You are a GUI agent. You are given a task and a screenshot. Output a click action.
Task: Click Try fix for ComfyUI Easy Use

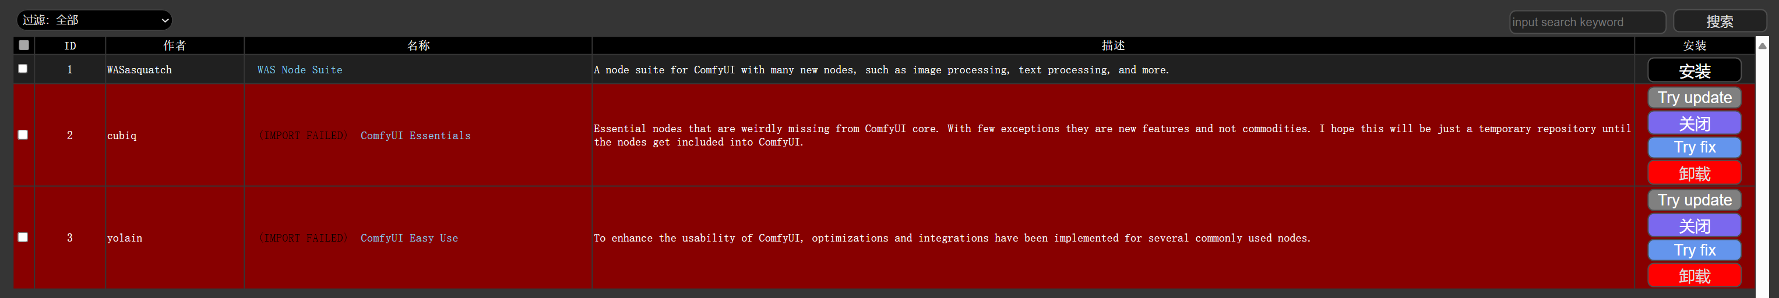pos(1694,250)
